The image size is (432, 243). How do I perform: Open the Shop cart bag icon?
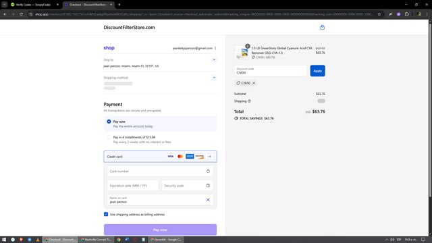(322, 27)
